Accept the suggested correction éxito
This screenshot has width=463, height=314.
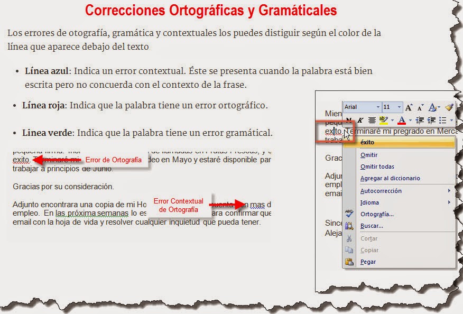pos(367,142)
